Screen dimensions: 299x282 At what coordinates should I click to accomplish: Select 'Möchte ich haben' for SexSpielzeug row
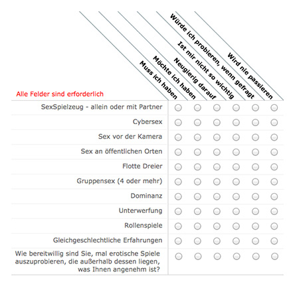click(x=197, y=107)
